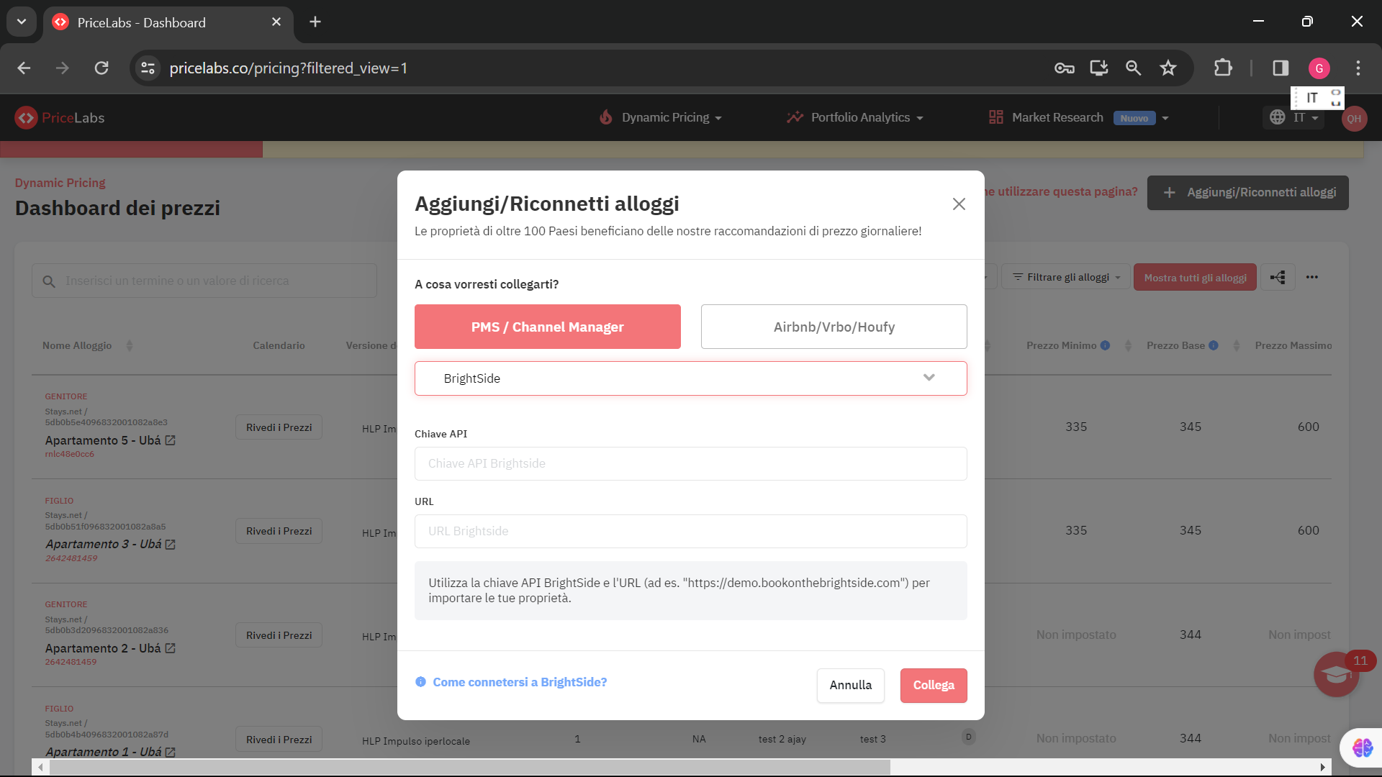Screen dimensions: 1382x777
Task: Open the Dynamic Pricing menu
Action: coord(661,117)
